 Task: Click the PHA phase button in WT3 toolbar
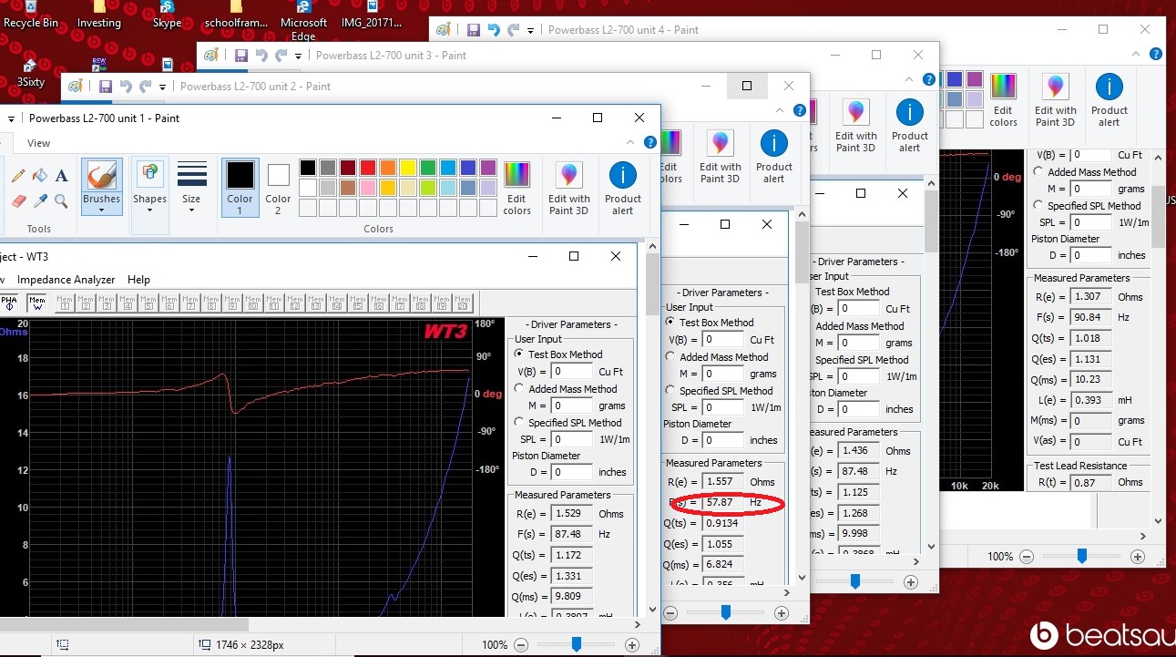click(x=9, y=303)
